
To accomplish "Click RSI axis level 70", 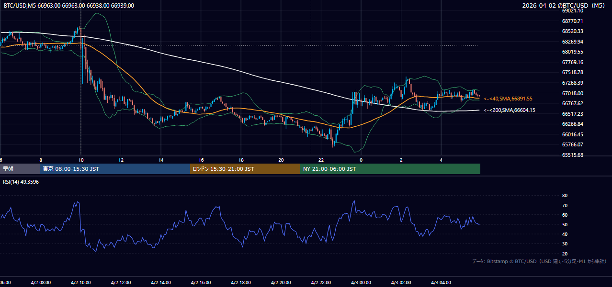I will click(565, 205).
